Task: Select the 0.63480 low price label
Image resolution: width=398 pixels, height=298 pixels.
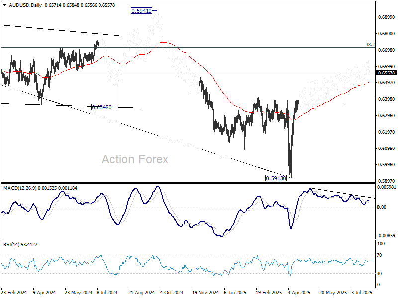Action: click(x=101, y=107)
